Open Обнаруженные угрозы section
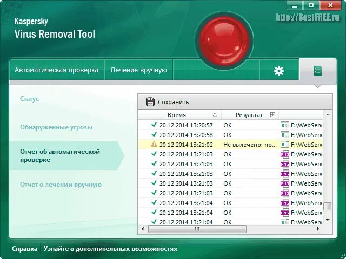This screenshot has width=346, height=259. (x=56, y=127)
